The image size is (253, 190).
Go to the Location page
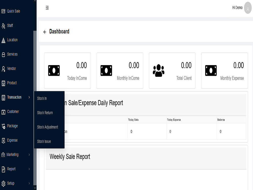coord(12,40)
